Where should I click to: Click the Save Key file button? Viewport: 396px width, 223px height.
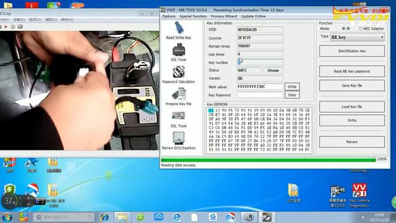coord(352,85)
